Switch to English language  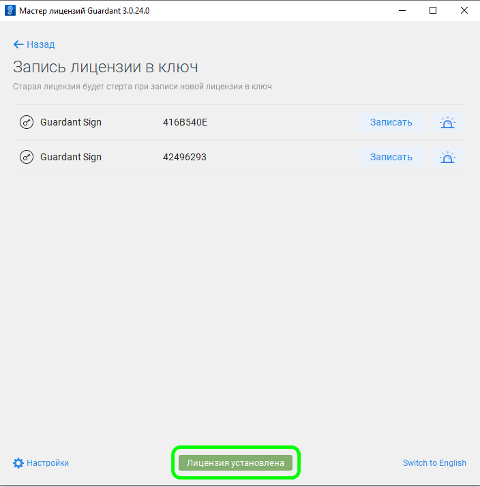point(434,462)
